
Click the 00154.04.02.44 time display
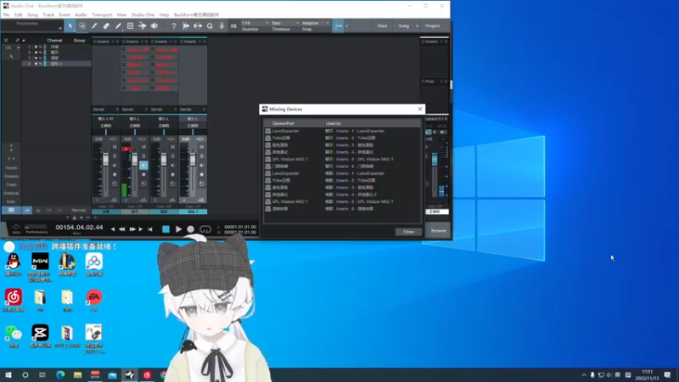point(79,228)
